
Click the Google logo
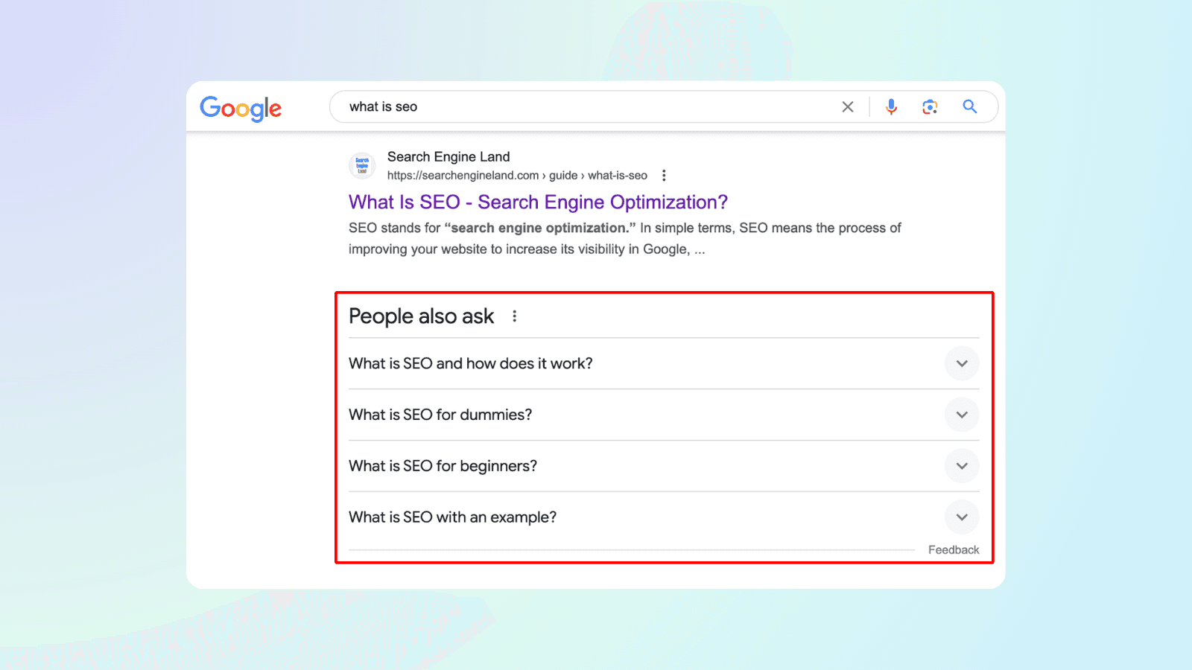(x=241, y=108)
